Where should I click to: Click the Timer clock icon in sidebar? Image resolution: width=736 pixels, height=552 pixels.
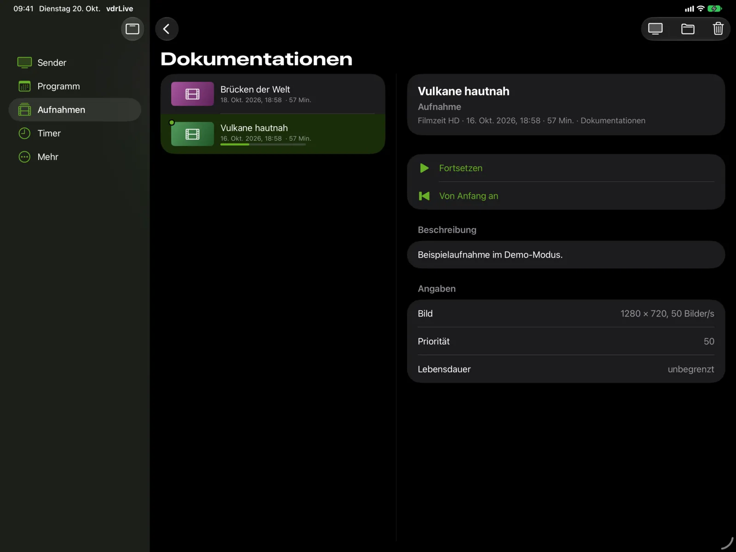tap(24, 133)
